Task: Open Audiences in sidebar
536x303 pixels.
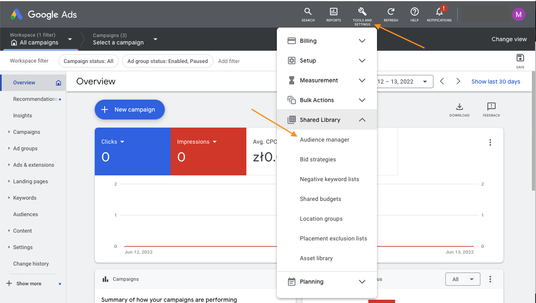Action: pos(26,214)
